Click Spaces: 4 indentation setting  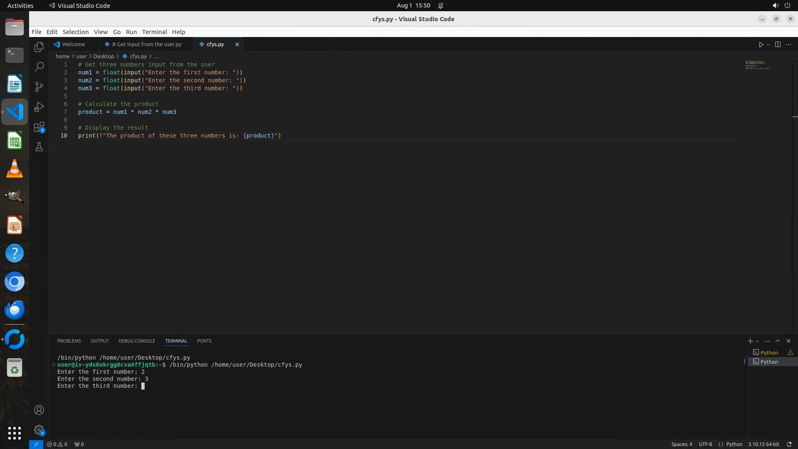point(682,444)
